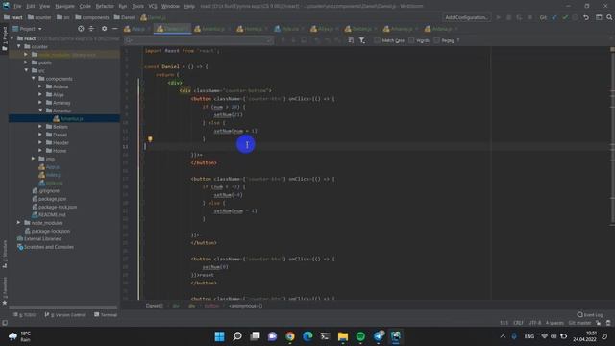Viewport: 615px width, 346px height.
Task: Open the Windows Start menu
Action: point(220,336)
